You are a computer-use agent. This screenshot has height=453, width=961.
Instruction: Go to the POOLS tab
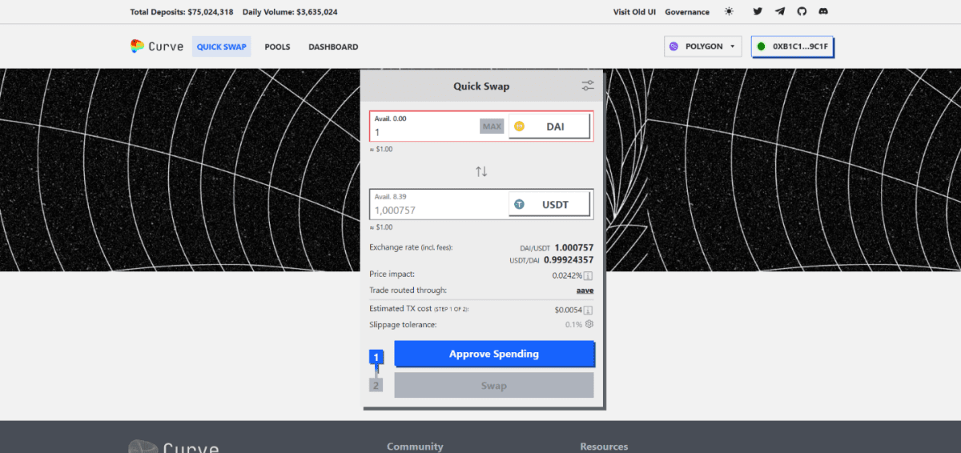[x=277, y=46]
